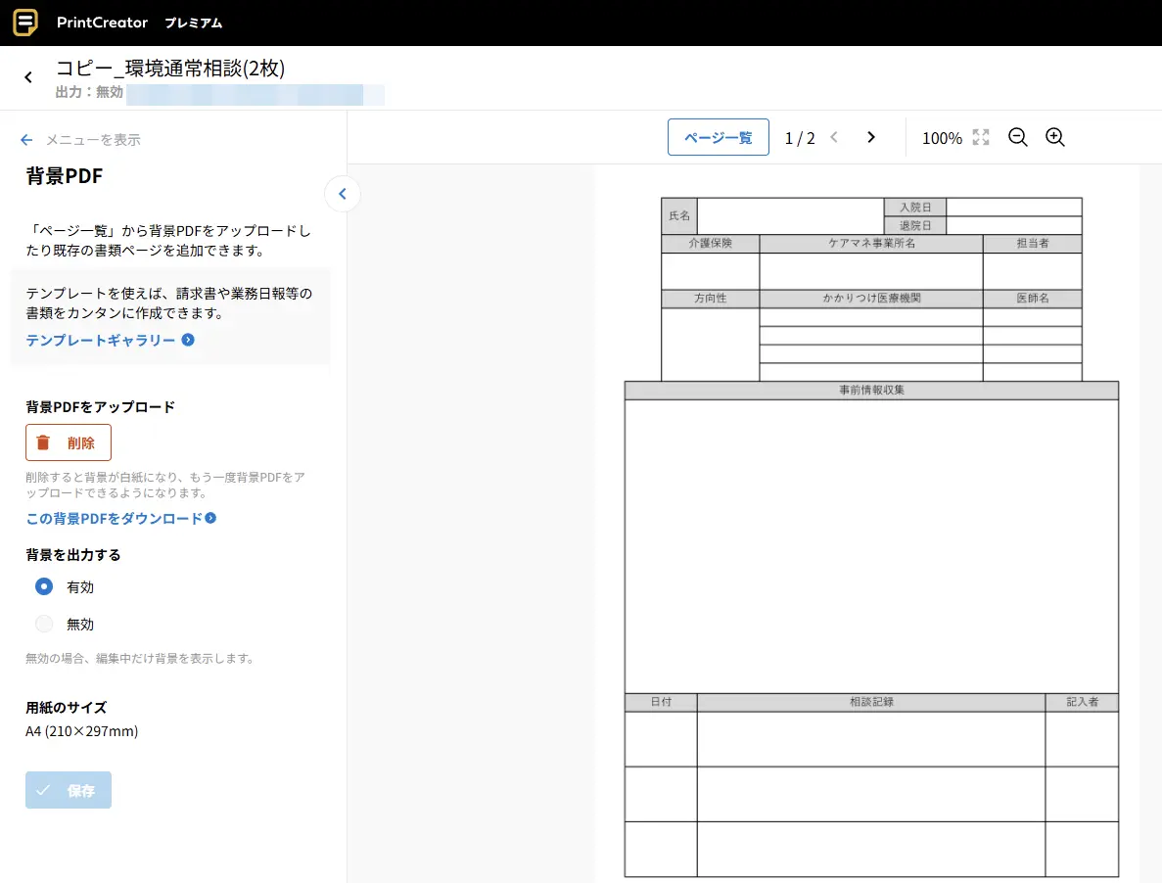
Task: Click the zoom in magnifier icon
Action: point(1054,138)
